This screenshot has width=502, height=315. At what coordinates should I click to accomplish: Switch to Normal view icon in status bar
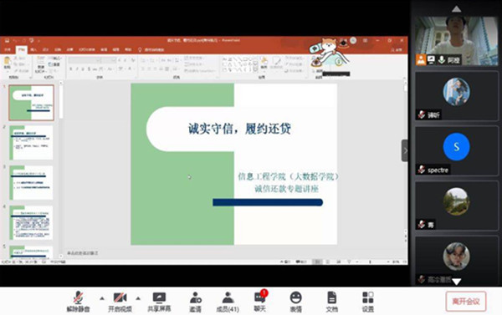coord(317,262)
